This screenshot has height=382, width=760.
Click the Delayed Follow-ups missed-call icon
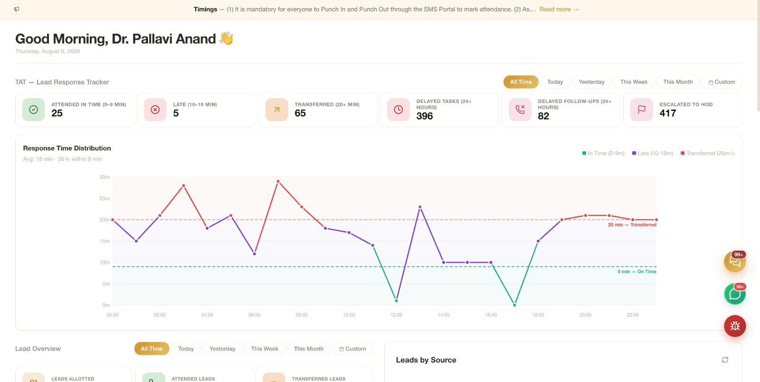520,110
